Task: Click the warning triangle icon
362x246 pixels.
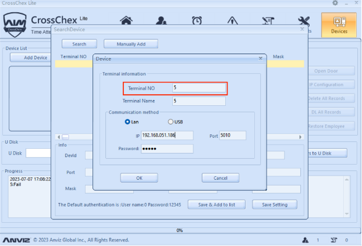Action: 232,22
